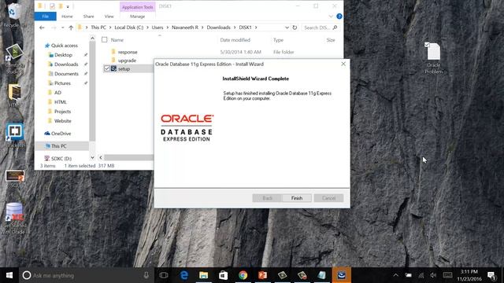504x283 pixels.
Task: Expand the ribbon with the chevron
Action: (x=331, y=16)
